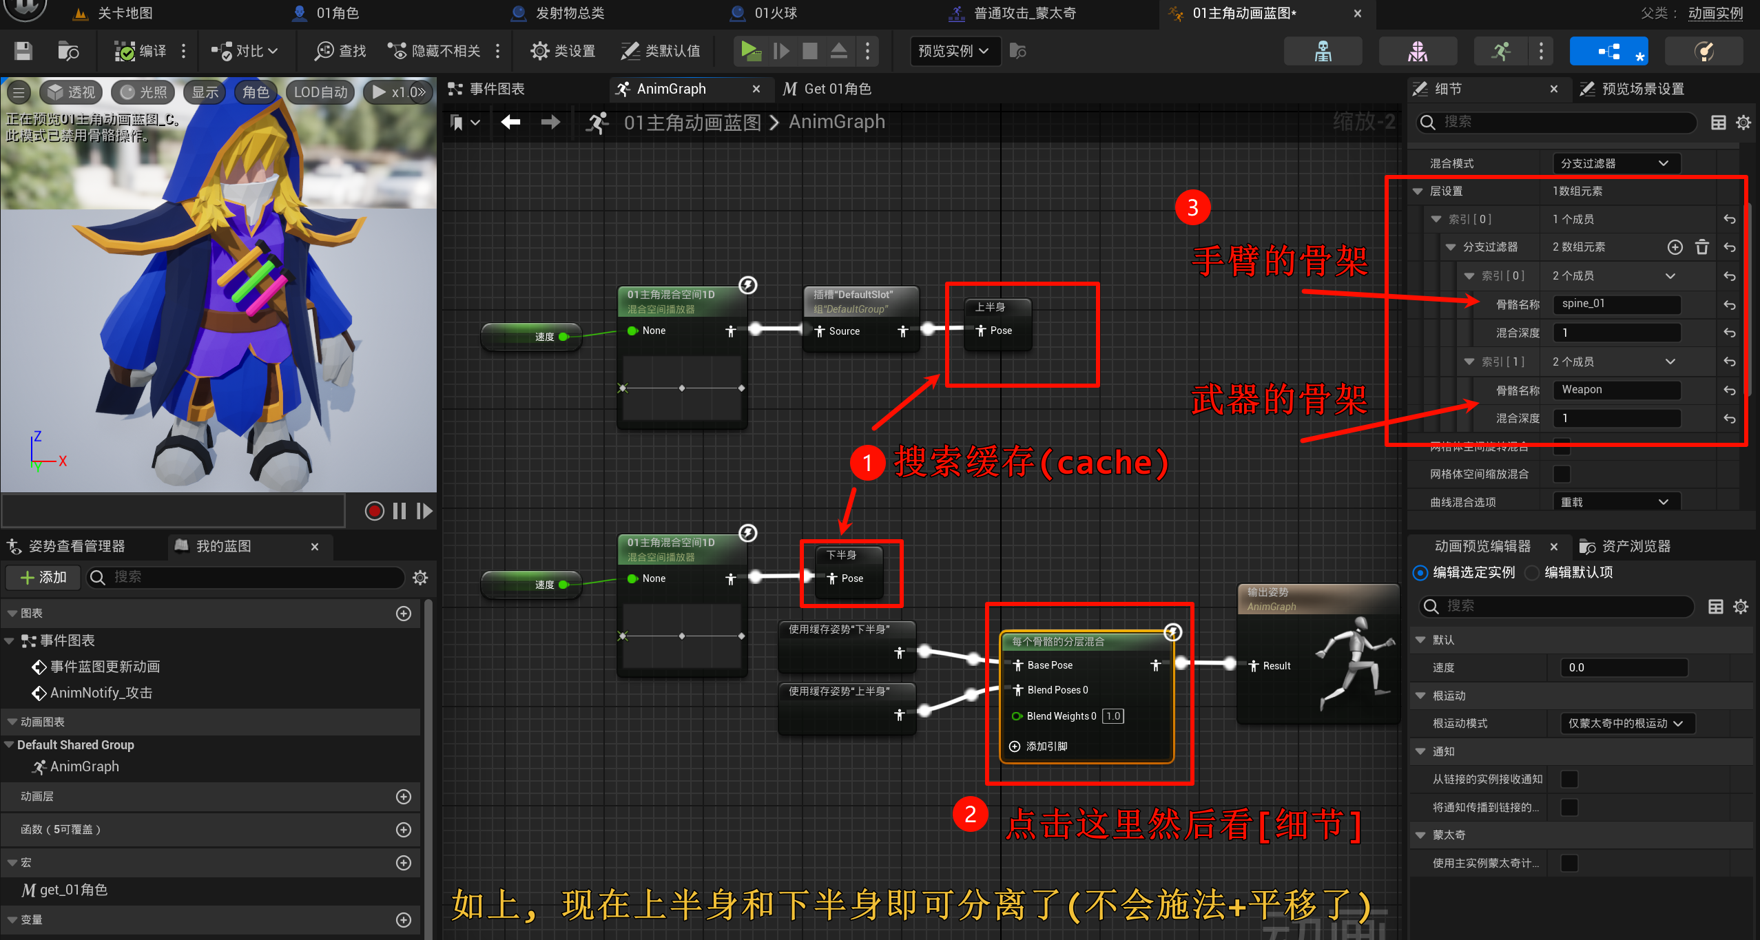
Task: Click back navigation arrow in graph
Action: coord(510,123)
